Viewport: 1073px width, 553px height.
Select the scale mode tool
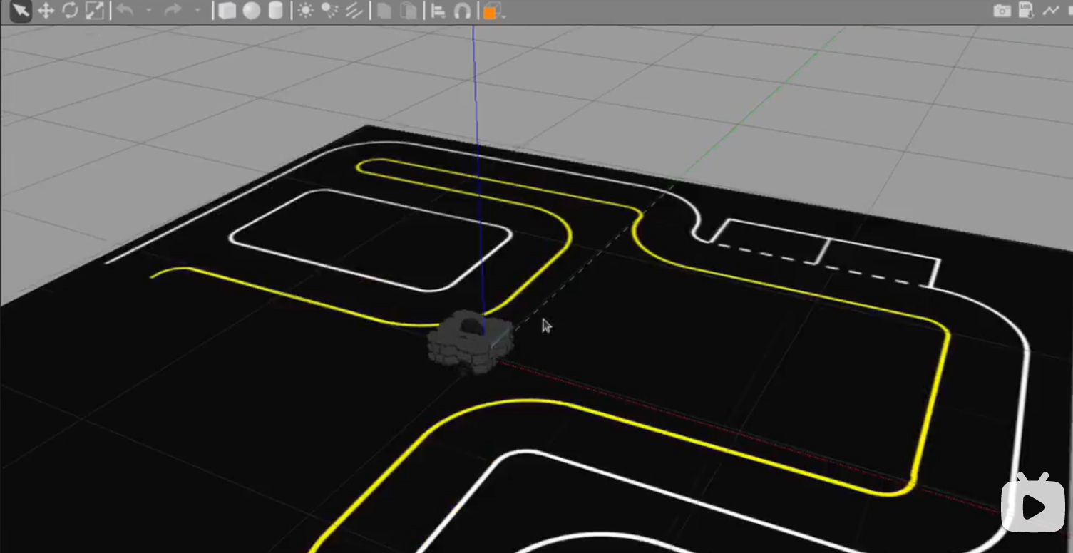(95, 11)
